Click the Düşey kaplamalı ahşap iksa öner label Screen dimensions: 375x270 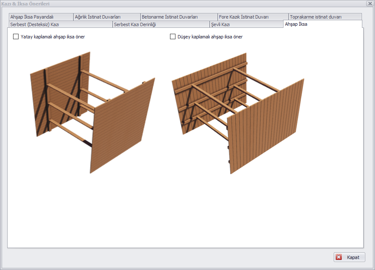coord(210,37)
